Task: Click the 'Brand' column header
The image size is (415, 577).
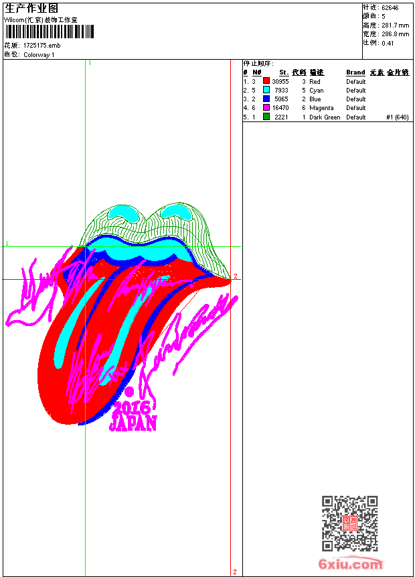Action: click(x=355, y=72)
